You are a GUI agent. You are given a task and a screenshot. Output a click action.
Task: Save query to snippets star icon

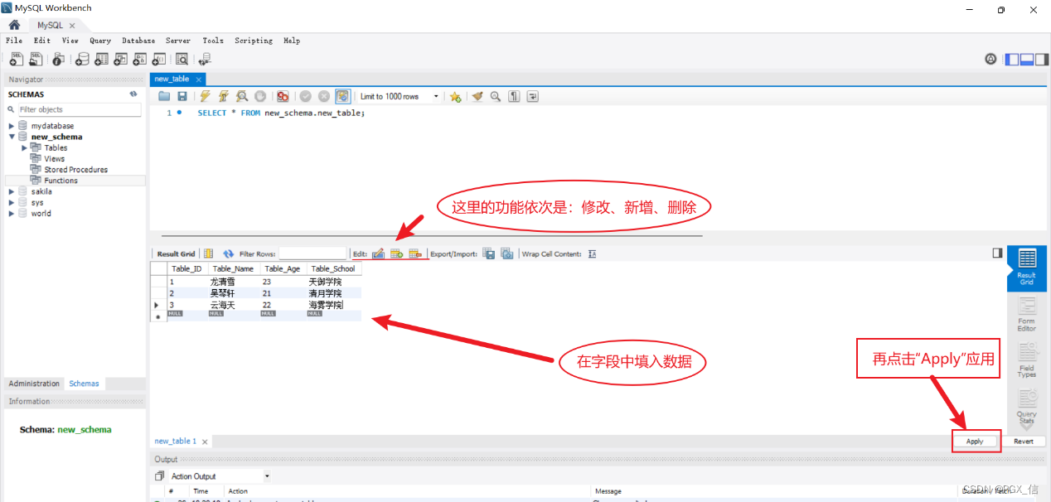(455, 96)
